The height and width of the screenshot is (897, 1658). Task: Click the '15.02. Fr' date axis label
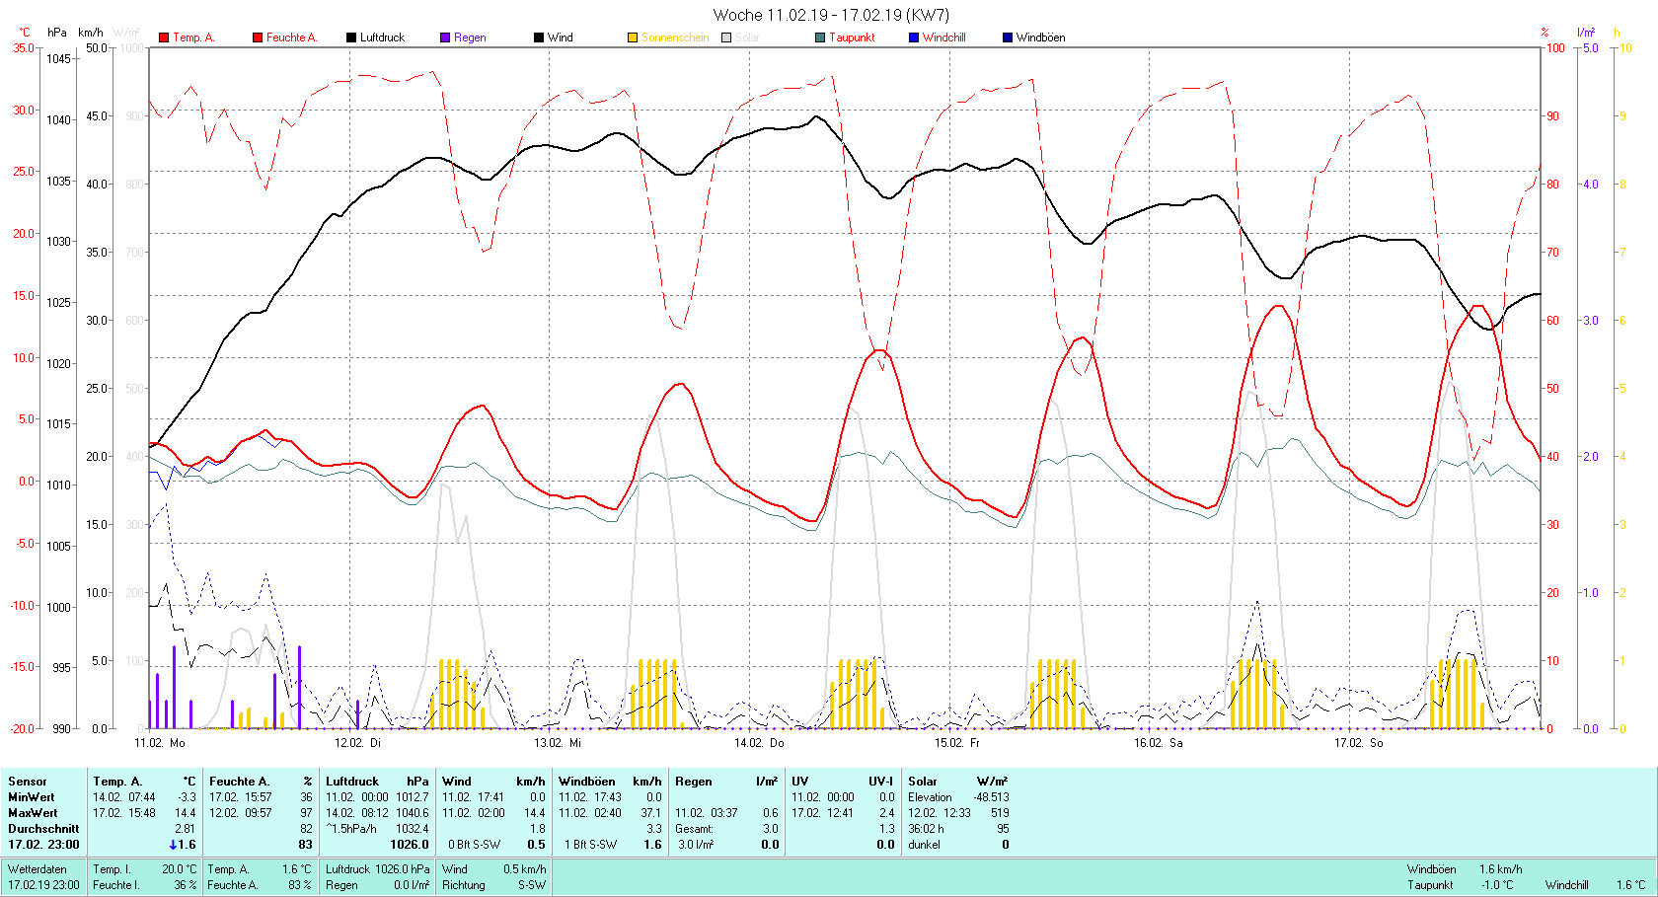(x=957, y=743)
